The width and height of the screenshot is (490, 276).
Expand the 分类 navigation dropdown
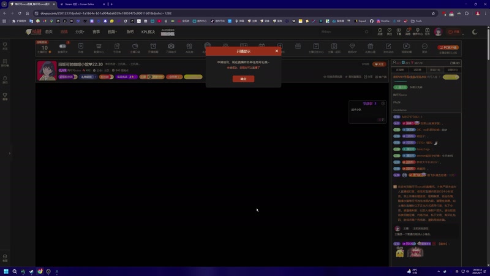pos(80,32)
